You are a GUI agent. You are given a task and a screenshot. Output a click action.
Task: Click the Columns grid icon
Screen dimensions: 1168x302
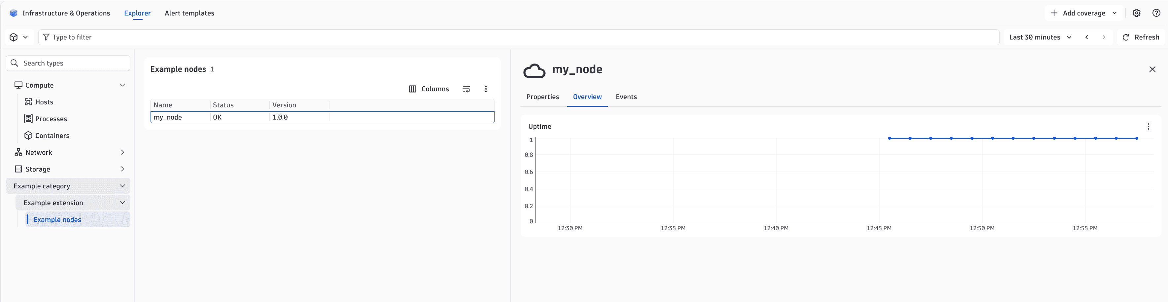(413, 89)
